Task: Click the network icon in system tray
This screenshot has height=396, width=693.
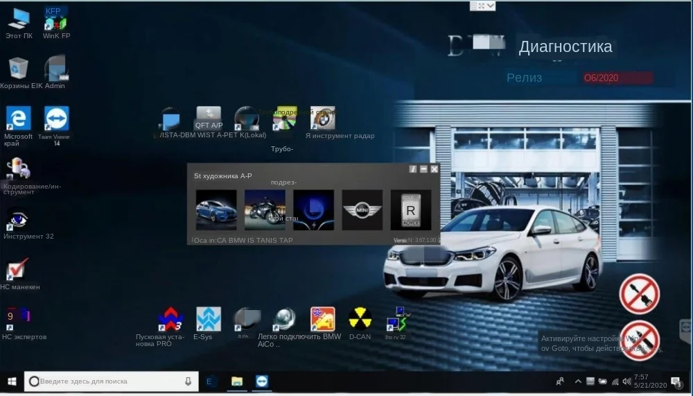Action: pos(615,381)
